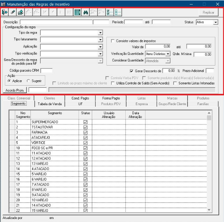The image size is (224, 222).
Task: Click the Acordo Prom. button
Action: pyautogui.click(x=15, y=90)
